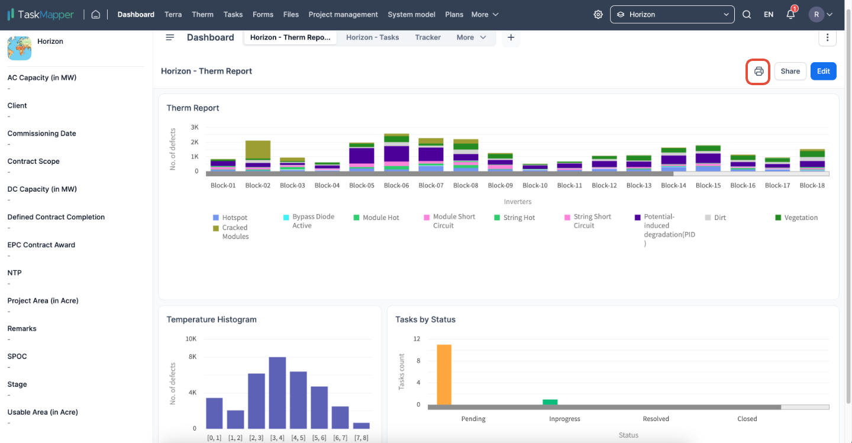
Task: Go to Dashboard in top navigation
Action: pos(136,14)
